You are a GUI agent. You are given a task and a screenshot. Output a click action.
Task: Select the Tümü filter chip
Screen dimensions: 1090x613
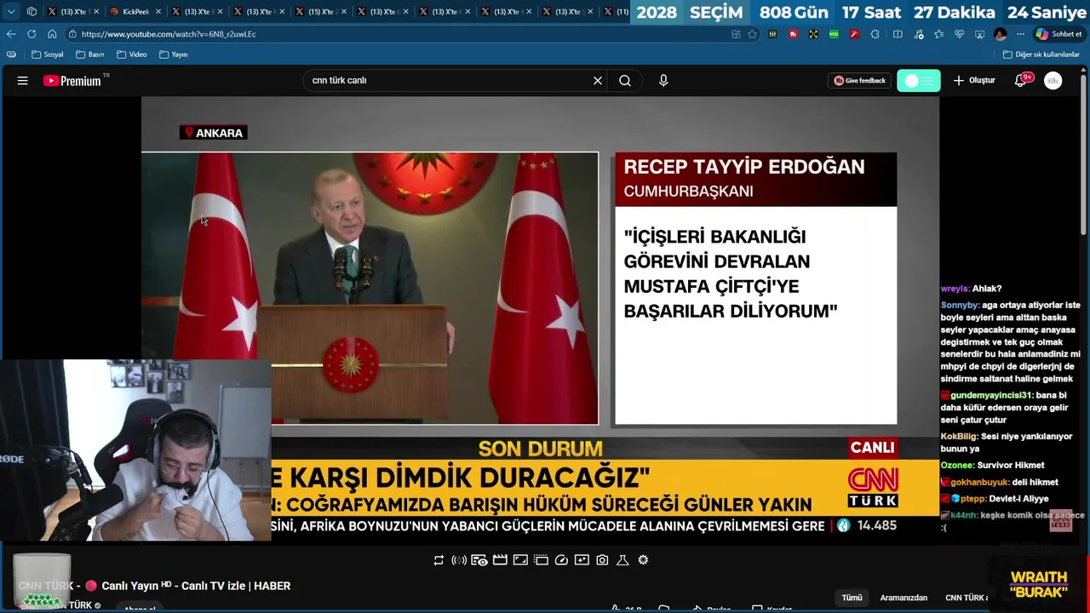click(x=852, y=598)
